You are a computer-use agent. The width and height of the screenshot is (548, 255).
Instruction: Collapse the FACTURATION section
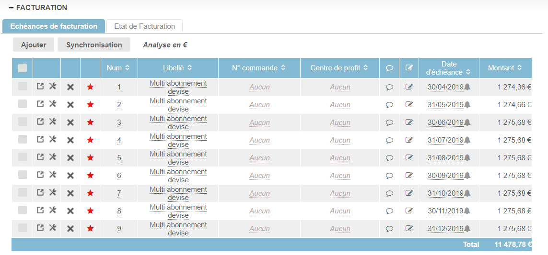tap(12, 8)
